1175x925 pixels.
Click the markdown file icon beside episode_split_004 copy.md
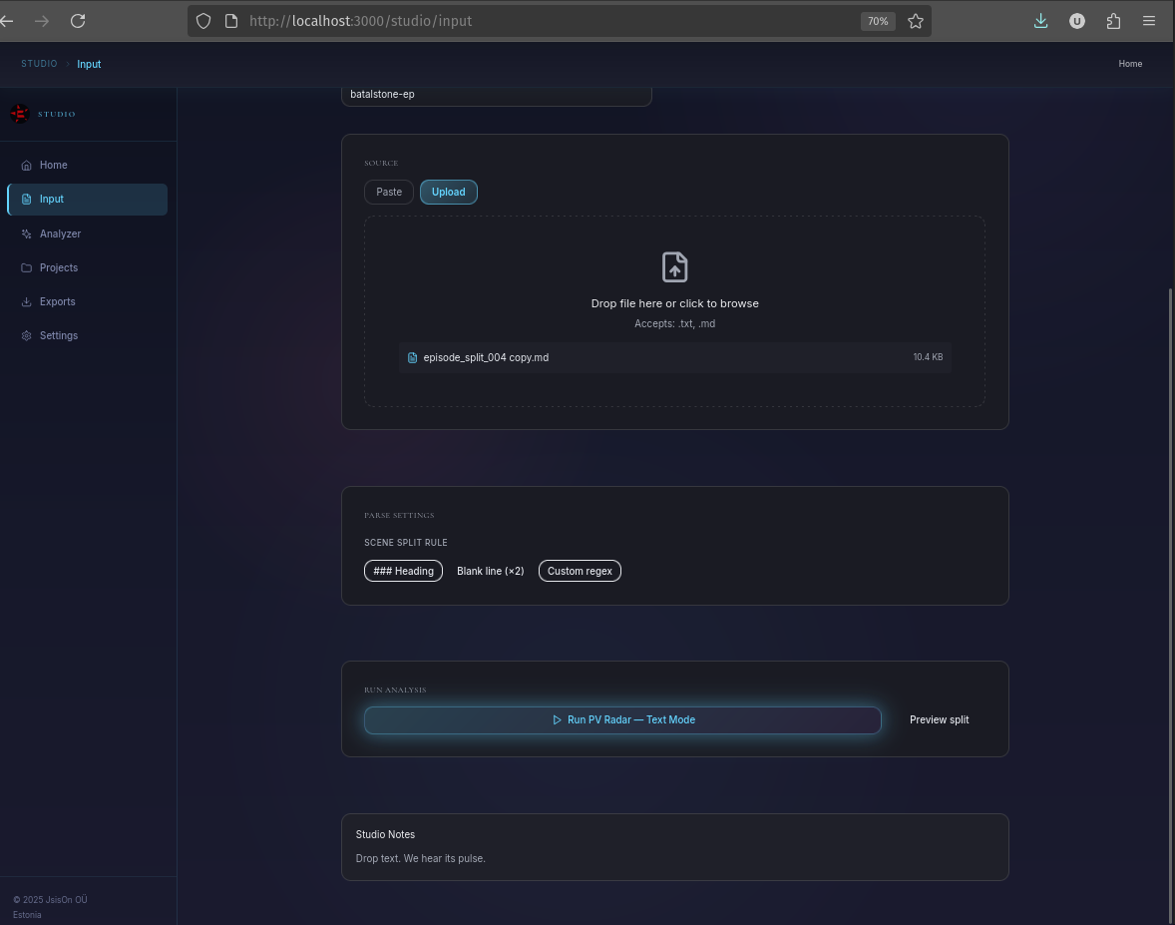pos(412,356)
